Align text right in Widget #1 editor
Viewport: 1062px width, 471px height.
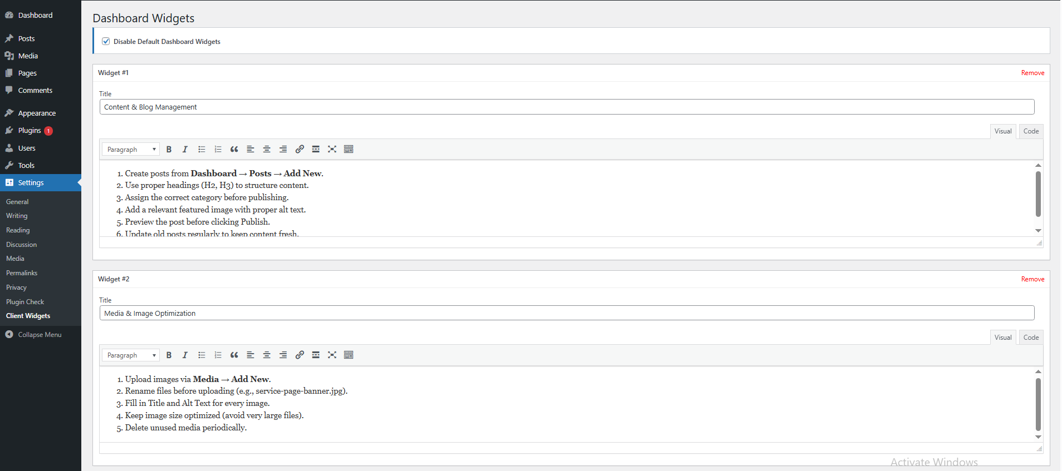283,149
